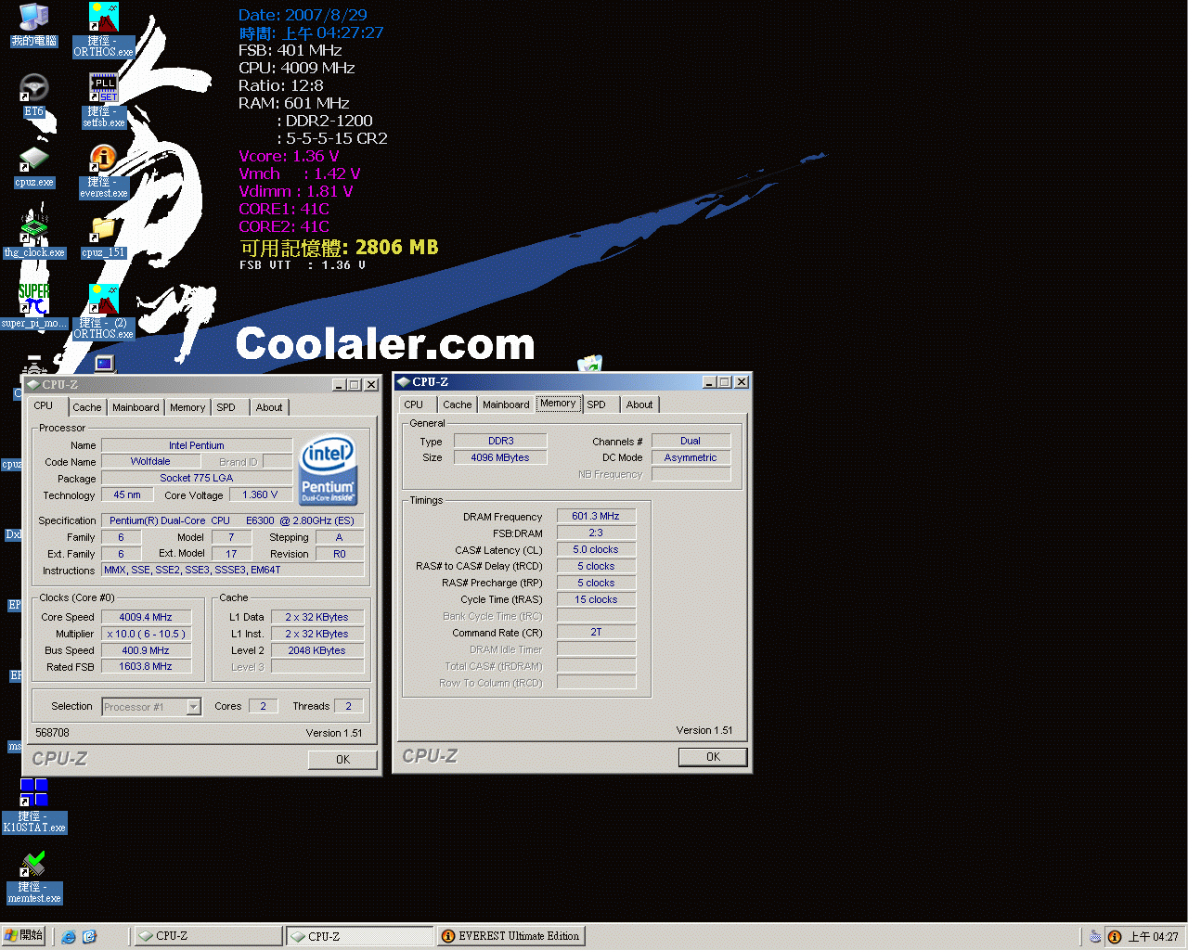Open EVEREST Ultimate Edition from taskbar

[511, 936]
